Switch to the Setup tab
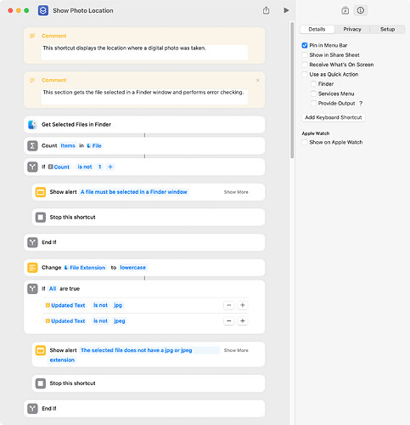Screen dimensions: 410x425 pos(387,29)
